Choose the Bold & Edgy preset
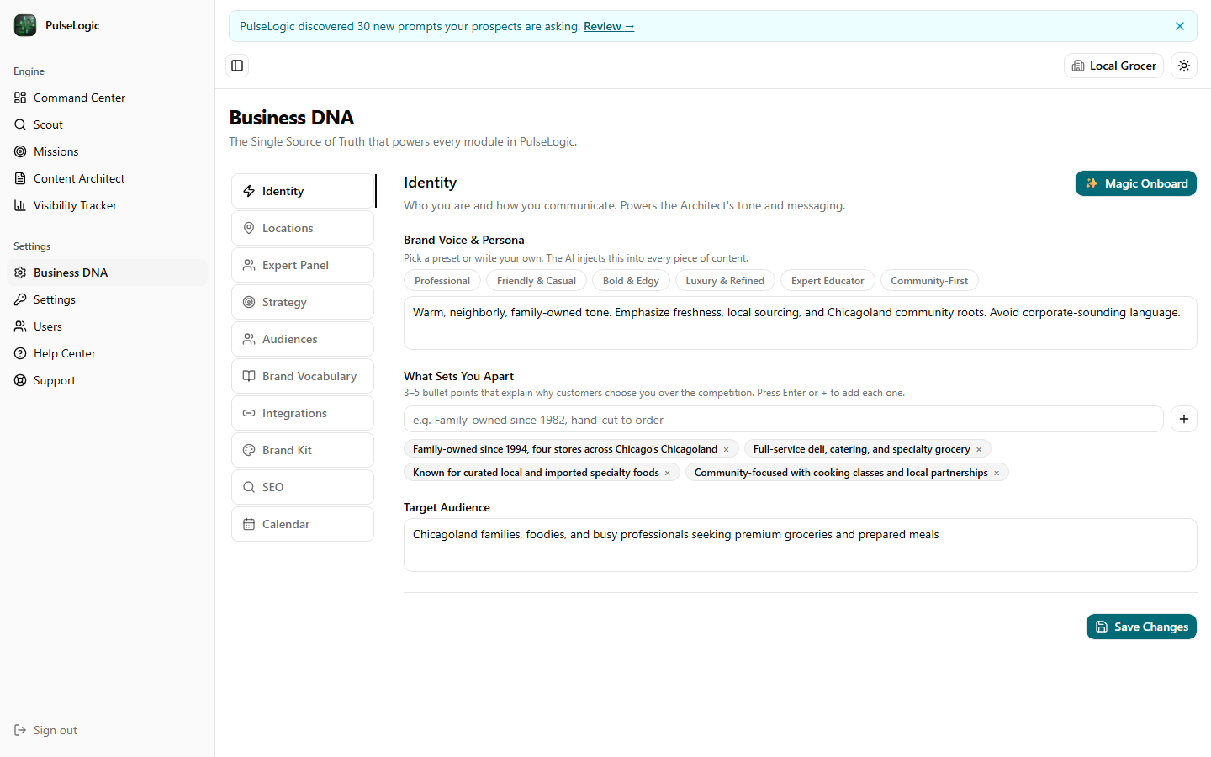 coord(631,281)
